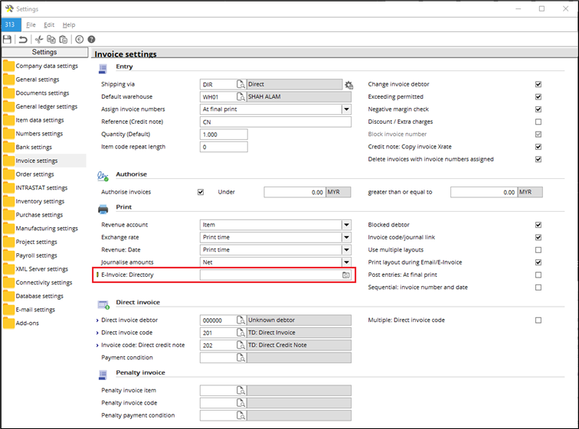The image size is (579, 429).
Task: Open the Revenue account dropdown
Action: tap(346, 225)
